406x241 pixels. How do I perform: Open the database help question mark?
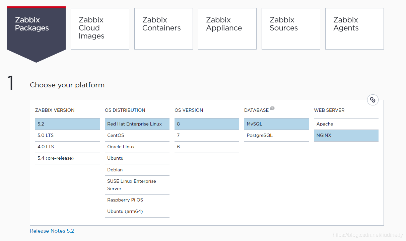[272, 108]
